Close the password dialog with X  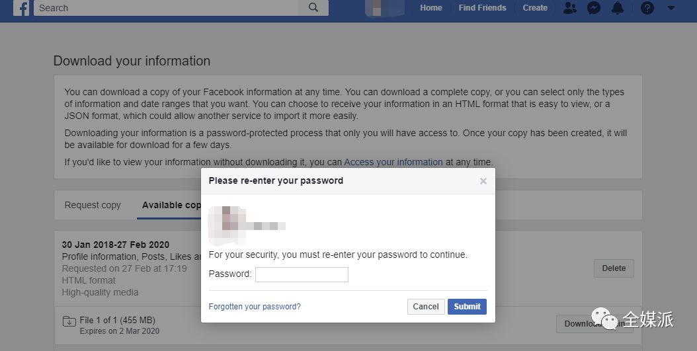[x=483, y=180]
